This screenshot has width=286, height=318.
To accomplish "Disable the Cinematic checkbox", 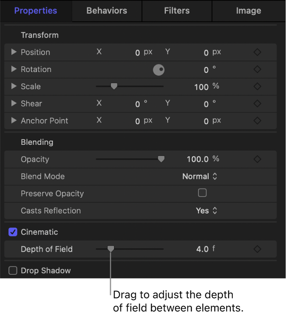I will click(x=13, y=232).
